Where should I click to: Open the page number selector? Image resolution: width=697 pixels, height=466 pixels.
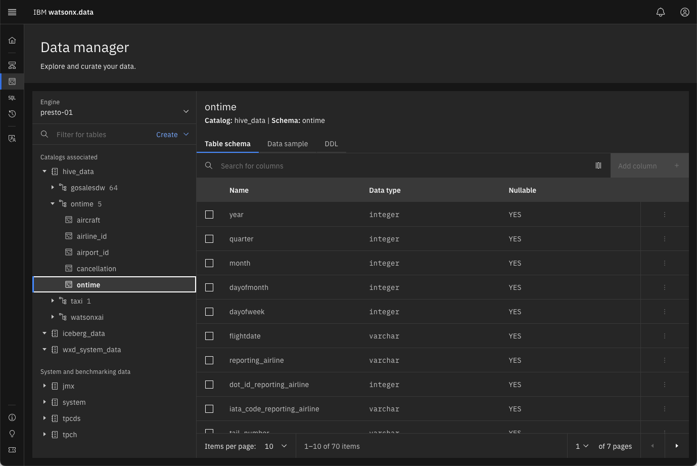tap(582, 446)
